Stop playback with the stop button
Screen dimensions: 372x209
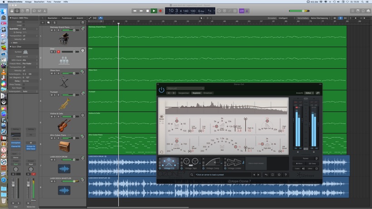pos(147,11)
